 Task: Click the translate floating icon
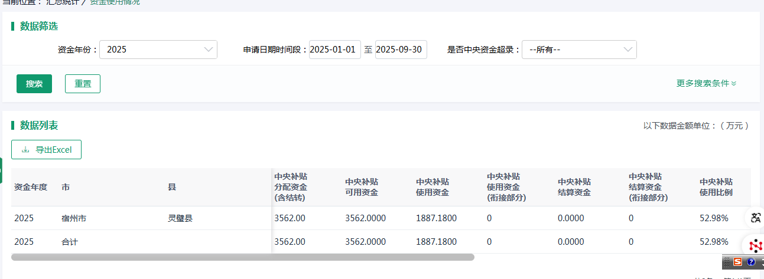coord(755,218)
